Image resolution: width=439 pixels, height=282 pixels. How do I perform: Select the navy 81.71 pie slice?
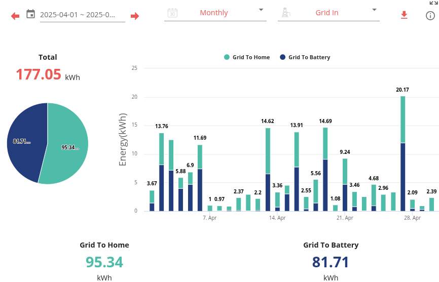[26, 143]
